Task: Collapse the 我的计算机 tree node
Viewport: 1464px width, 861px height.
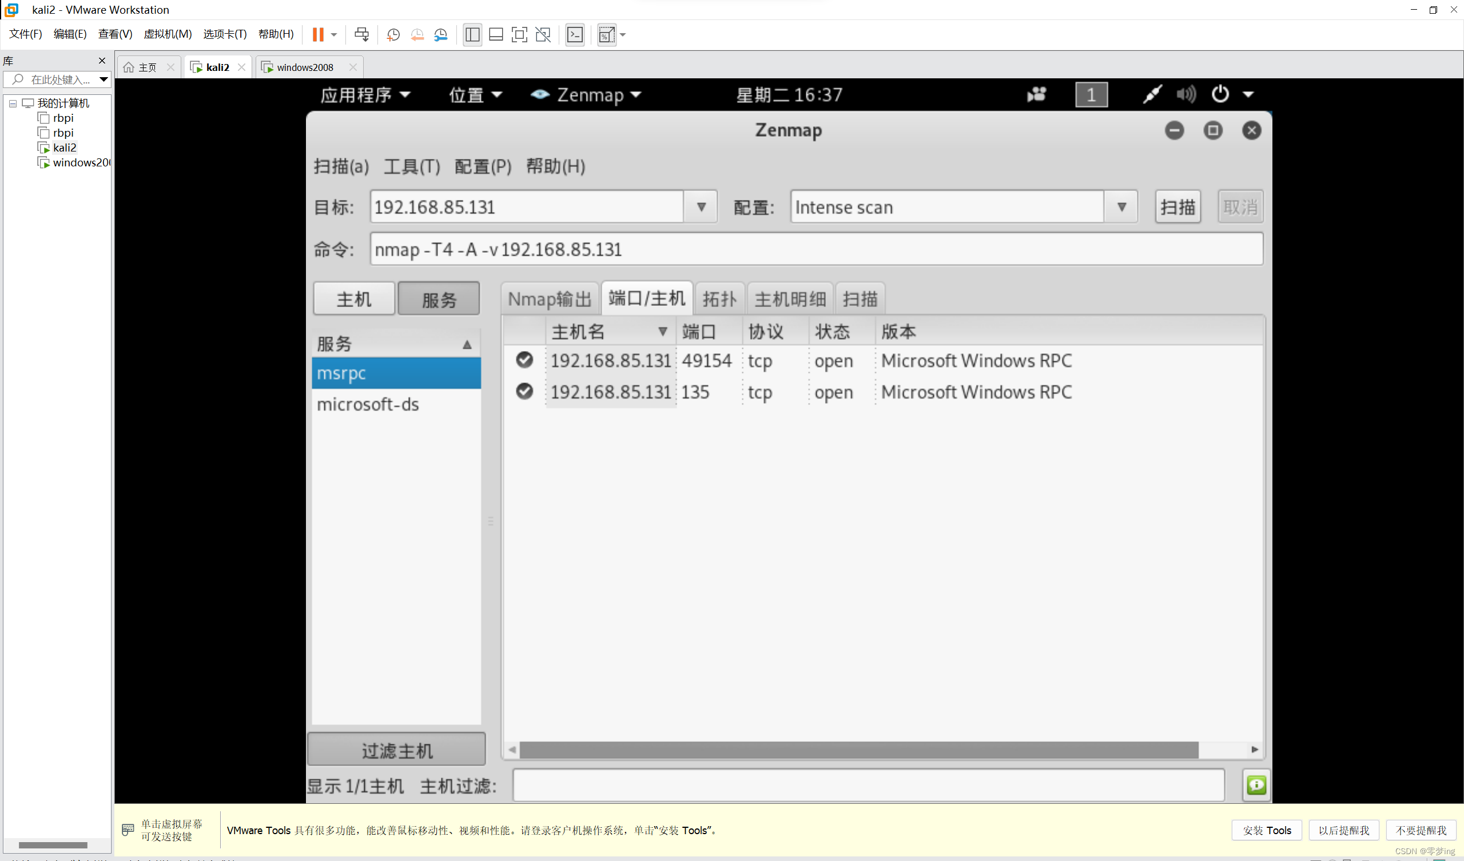Action: point(13,103)
